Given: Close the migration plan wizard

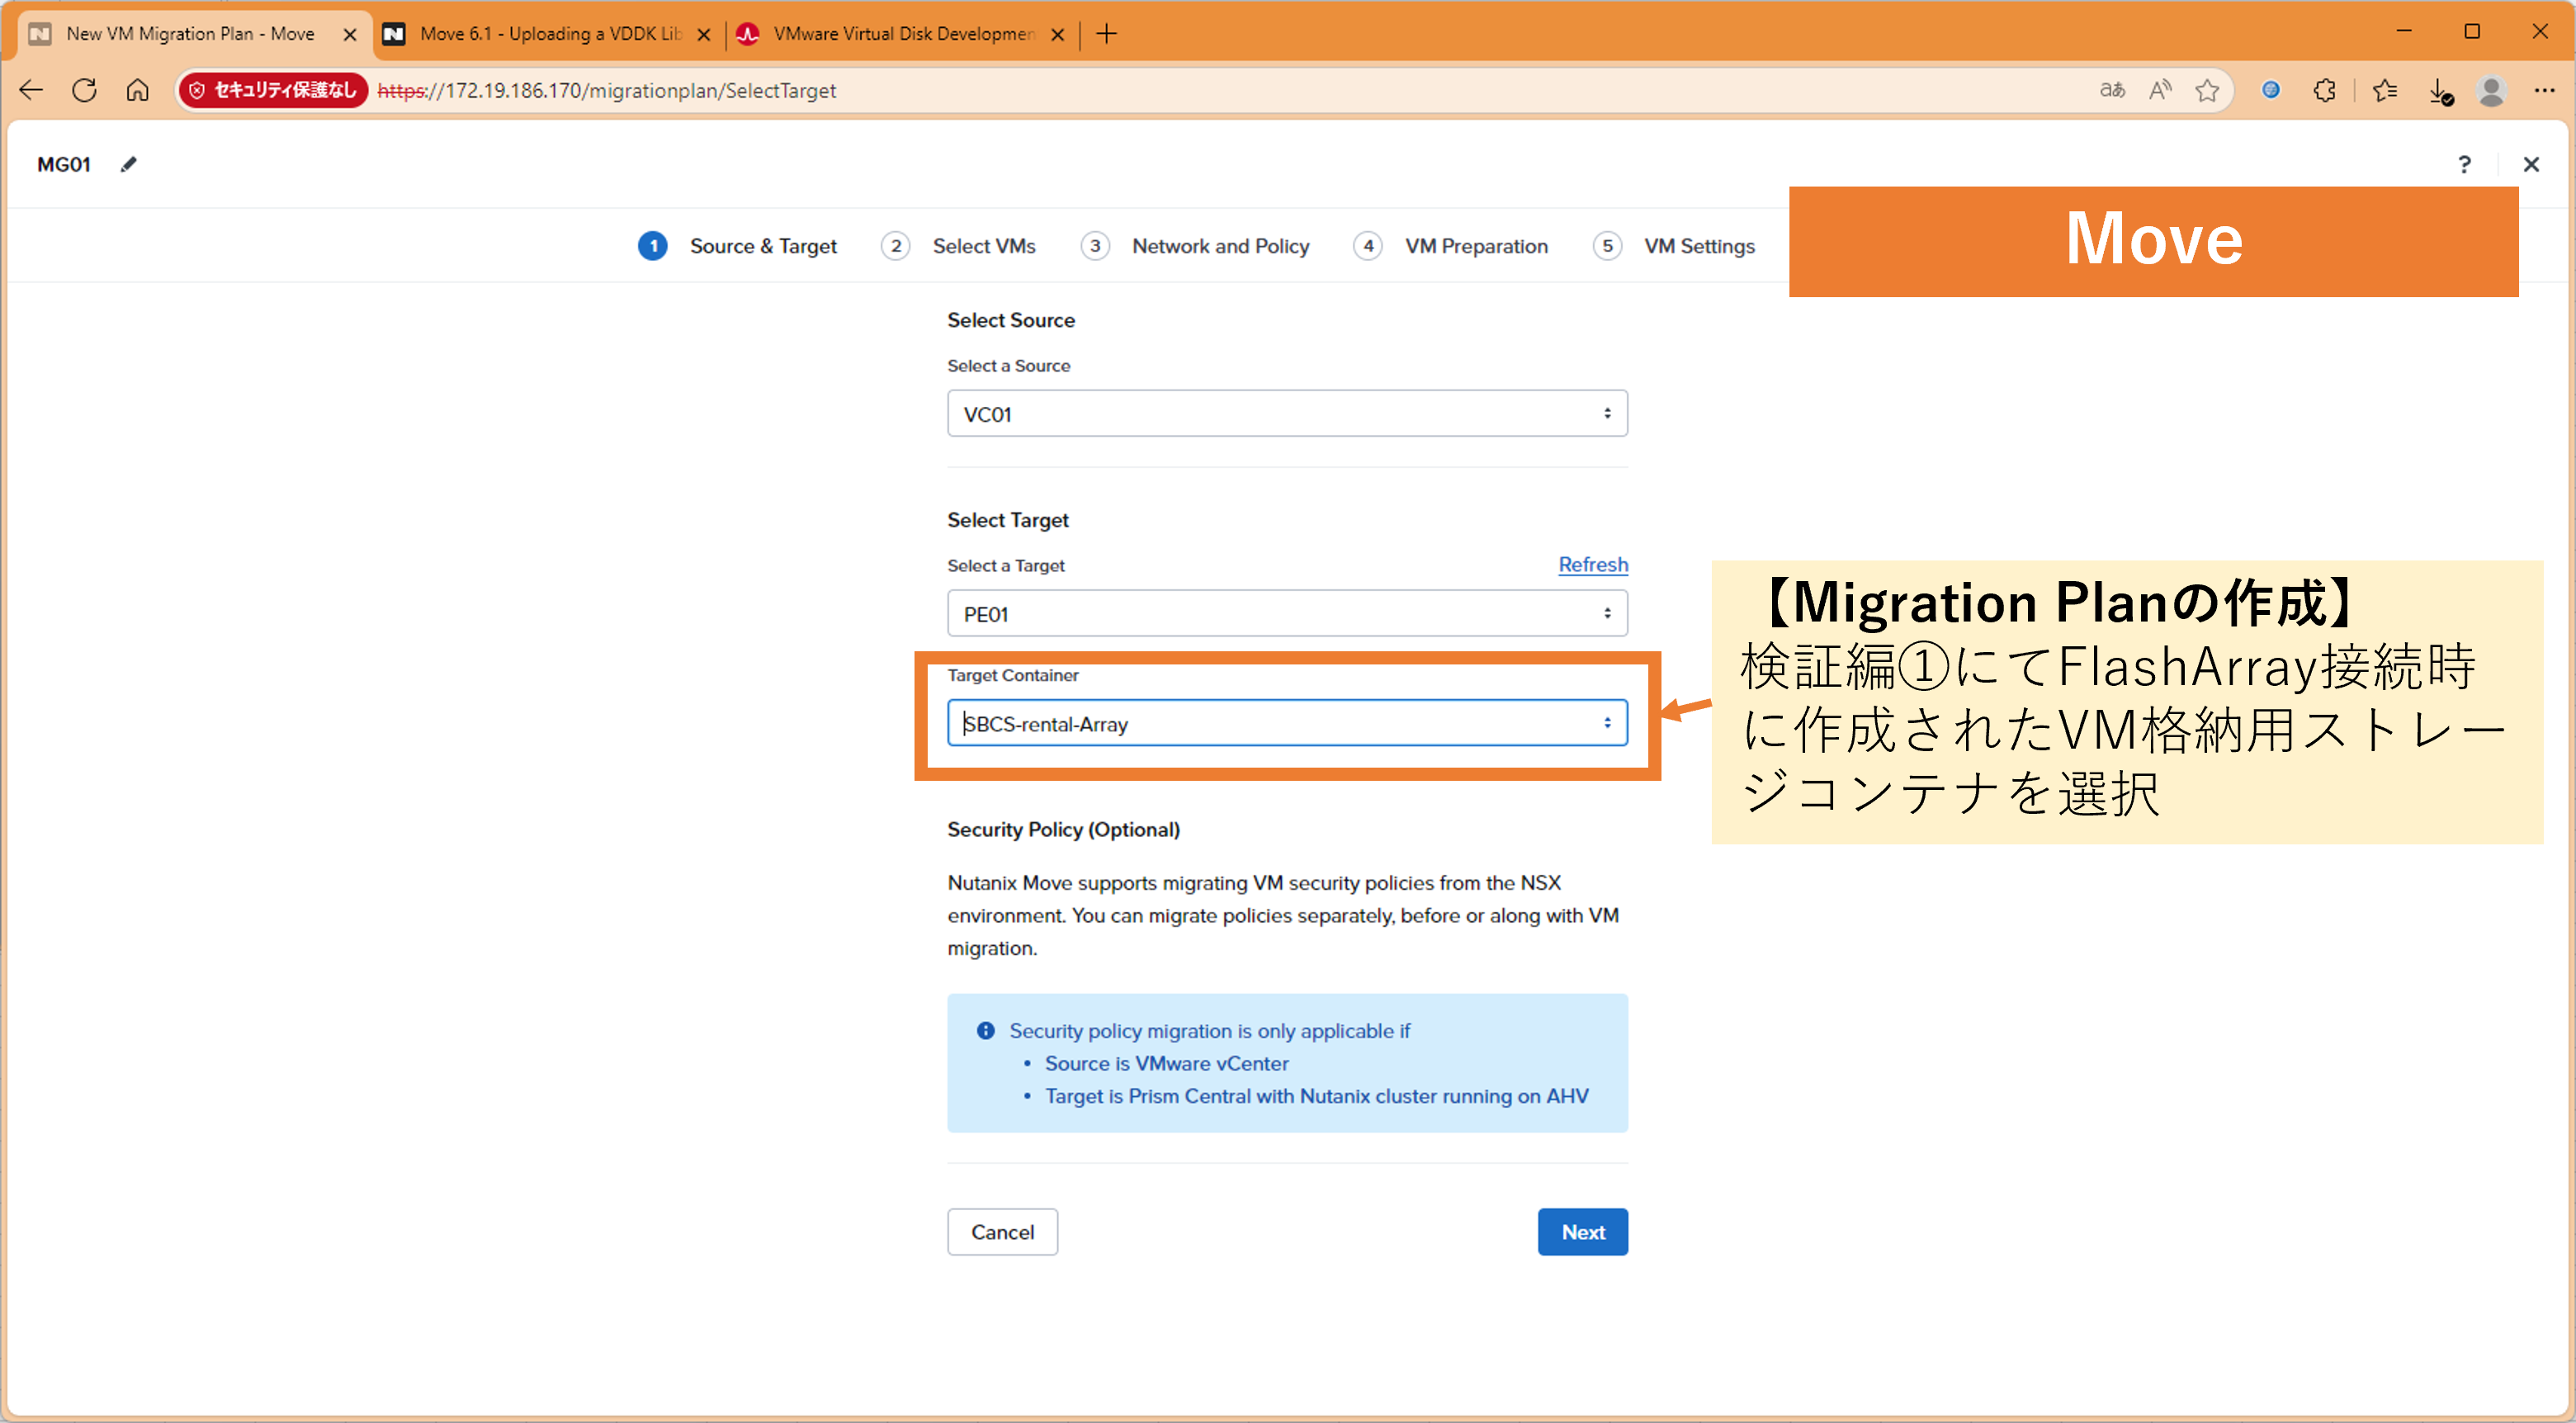Looking at the screenshot, I should tap(2531, 164).
